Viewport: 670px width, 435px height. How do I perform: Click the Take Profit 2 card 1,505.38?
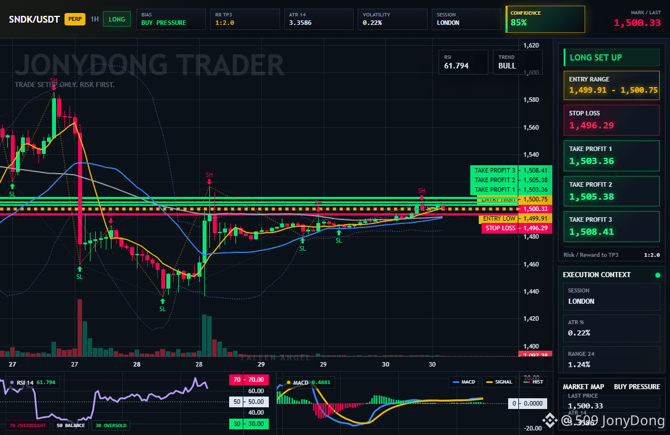tap(612, 191)
